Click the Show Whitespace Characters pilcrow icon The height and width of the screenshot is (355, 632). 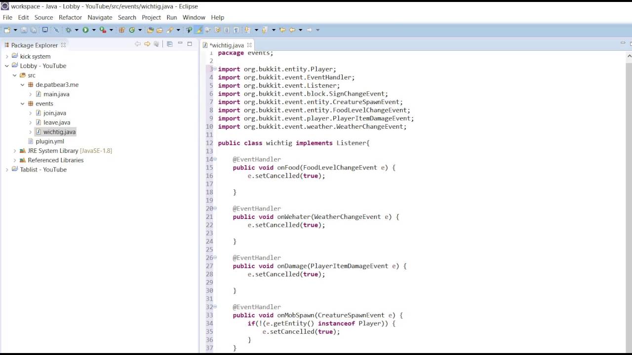236,30
